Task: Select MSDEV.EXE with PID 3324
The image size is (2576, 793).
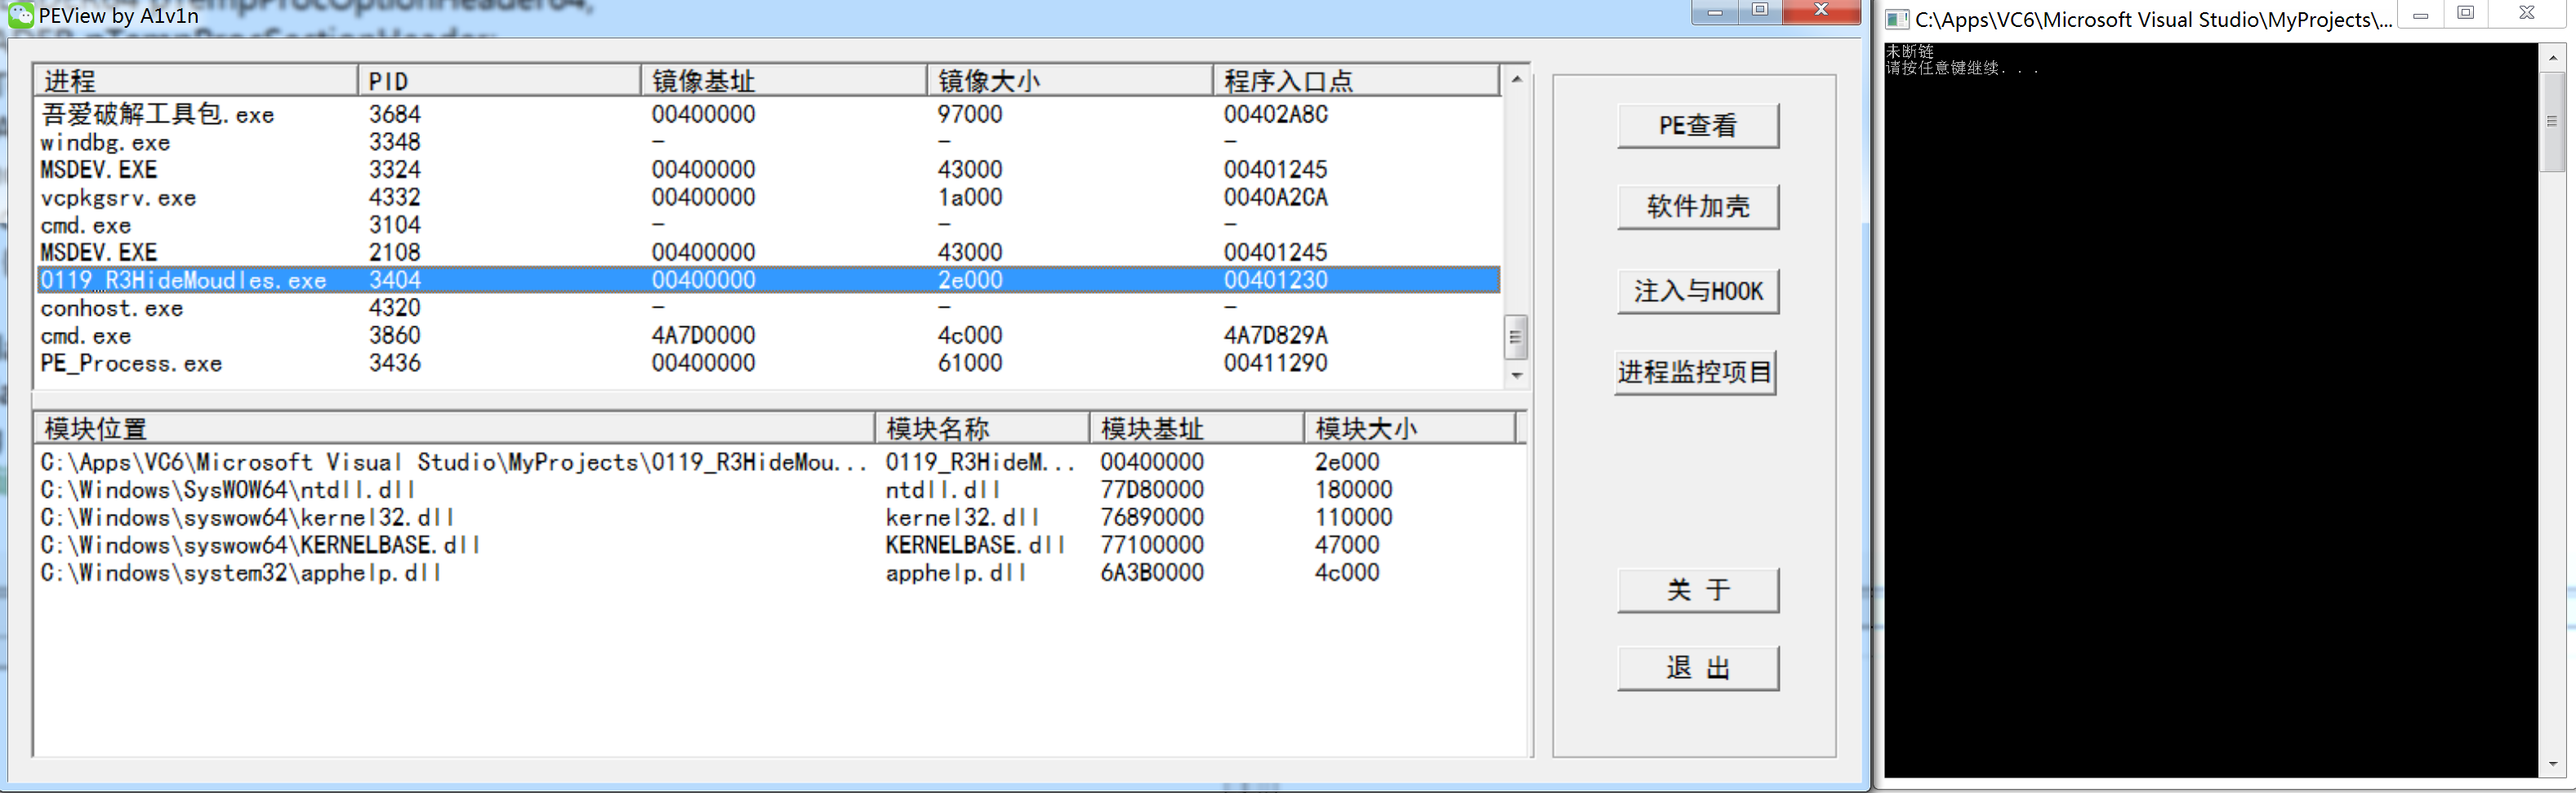Action: pos(767,170)
